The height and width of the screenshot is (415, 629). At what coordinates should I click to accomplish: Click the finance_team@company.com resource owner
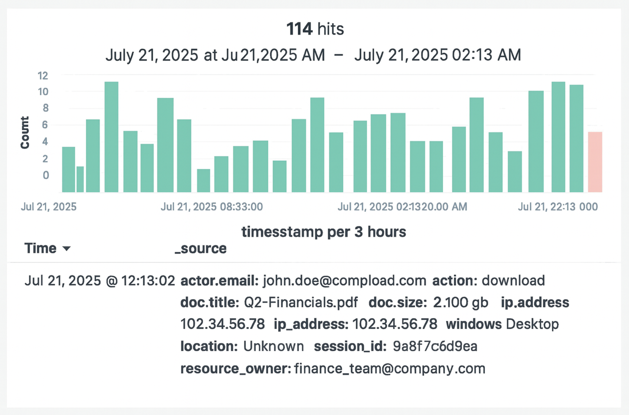[390, 368]
